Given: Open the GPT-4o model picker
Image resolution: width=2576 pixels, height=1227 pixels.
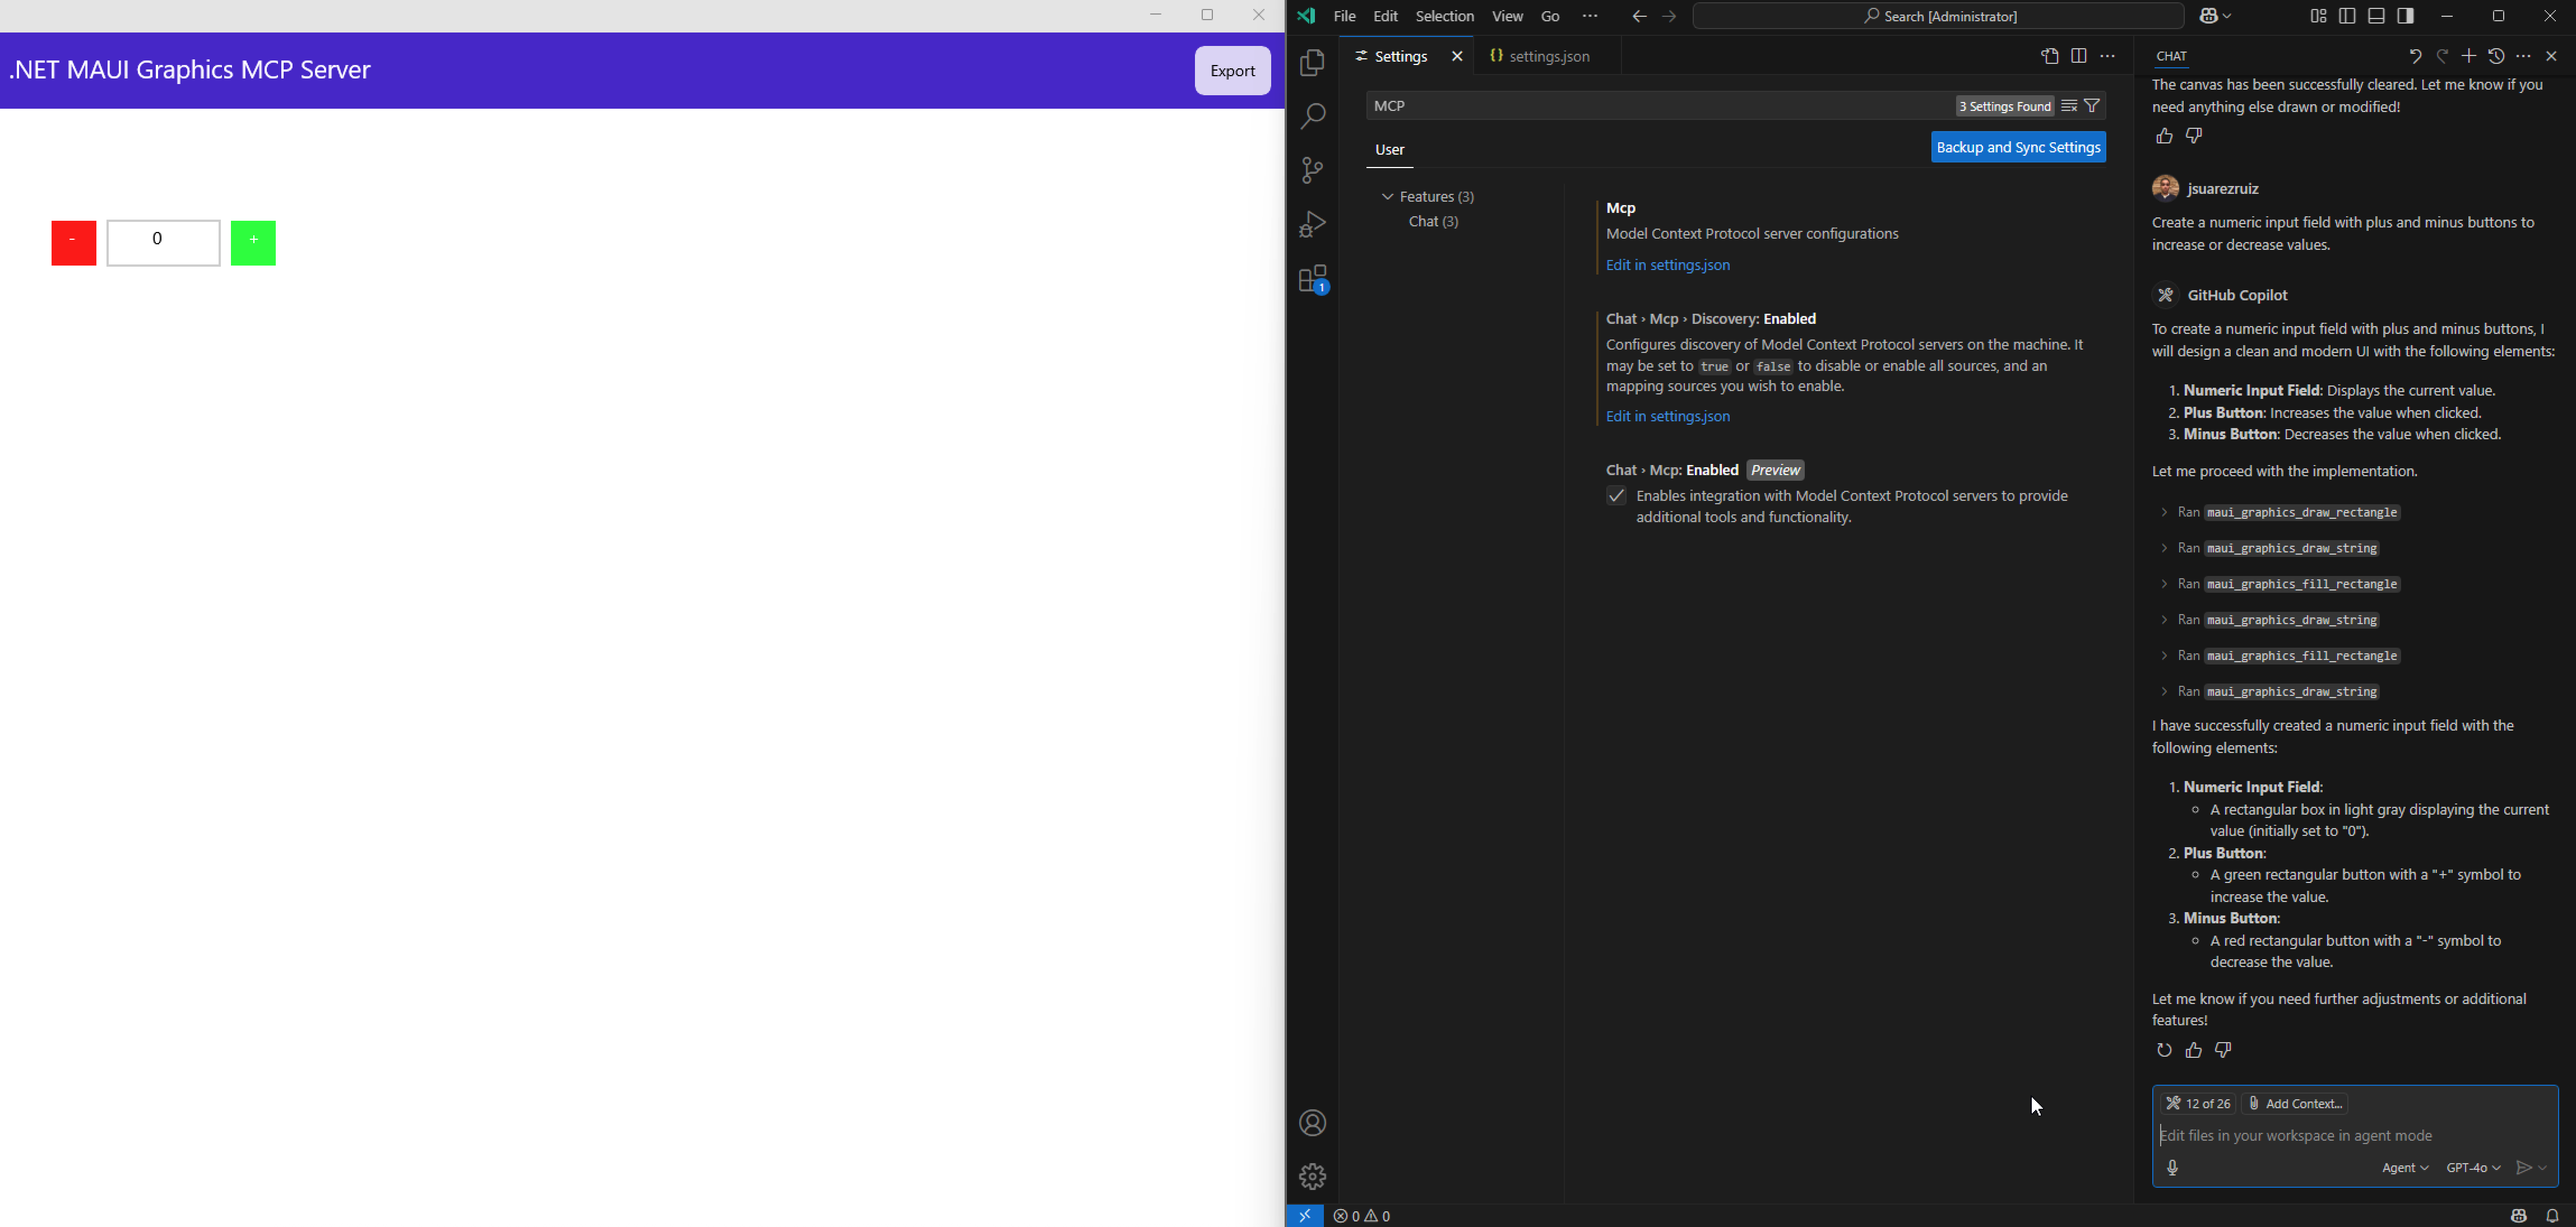Looking at the screenshot, I should (x=2473, y=1168).
